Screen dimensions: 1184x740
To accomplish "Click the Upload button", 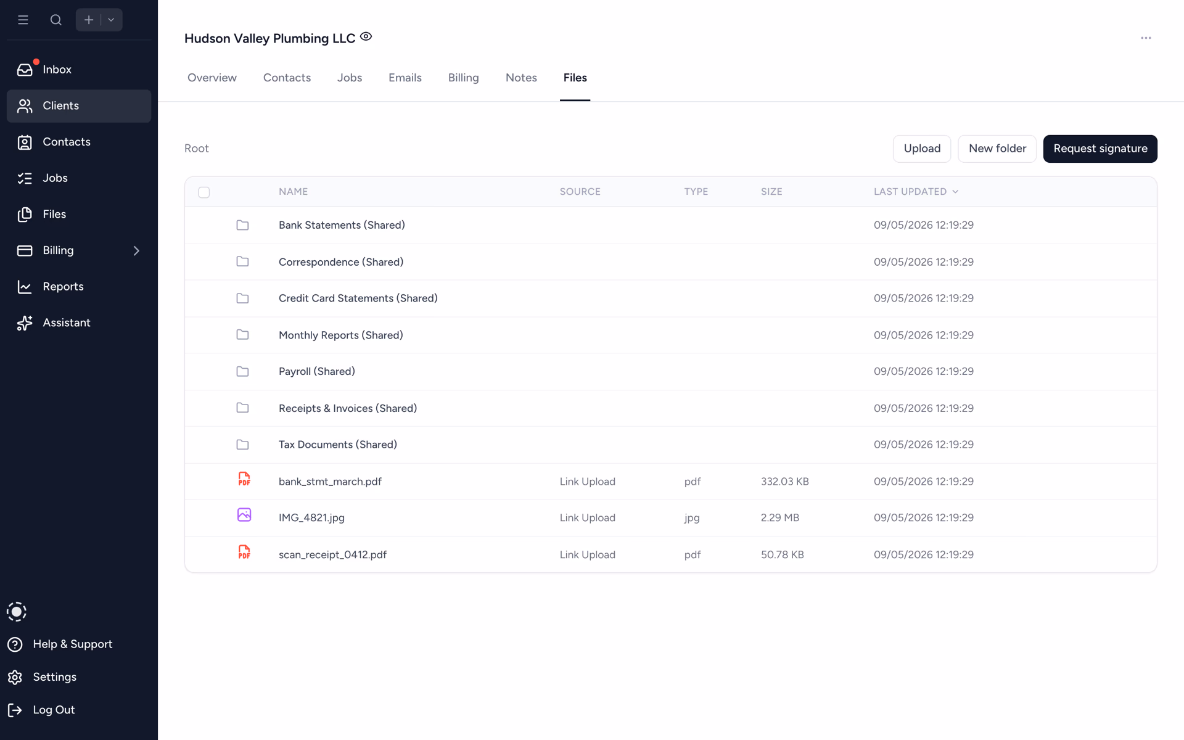I will [x=922, y=149].
